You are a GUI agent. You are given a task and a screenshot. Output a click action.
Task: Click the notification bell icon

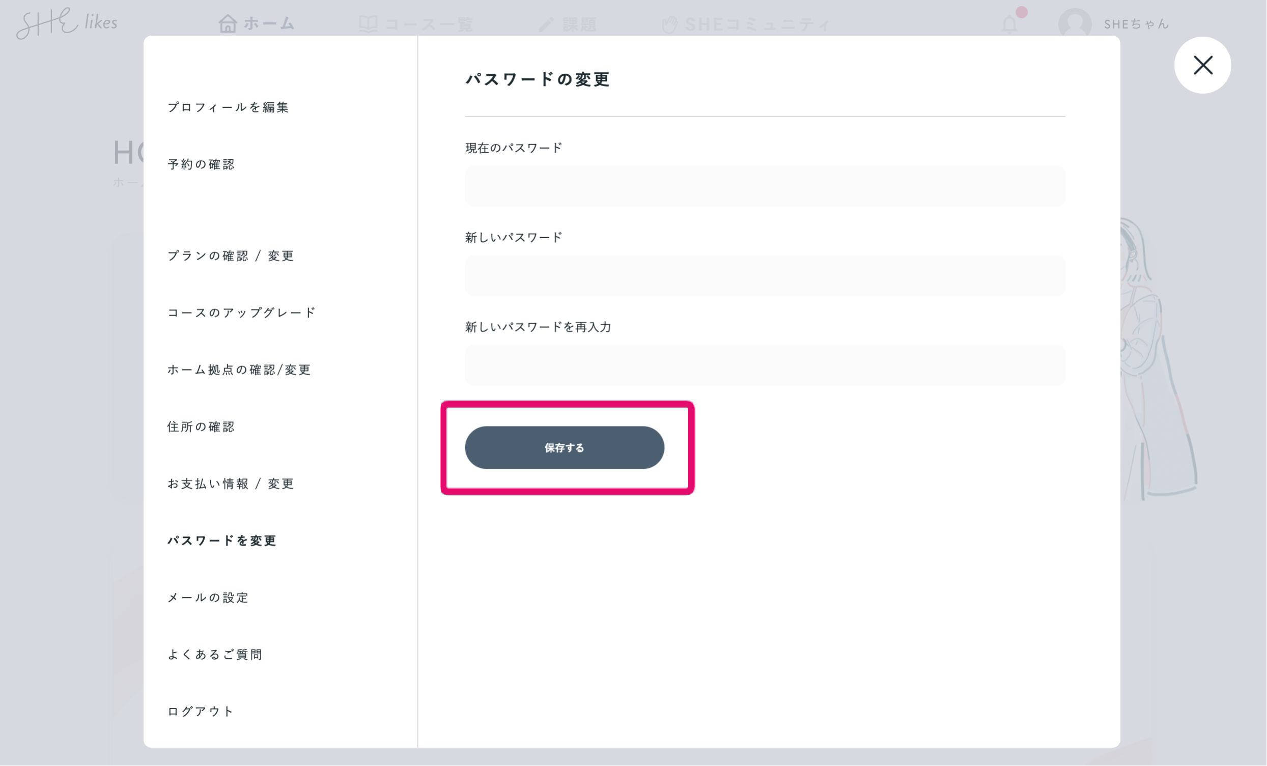(x=1009, y=24)
